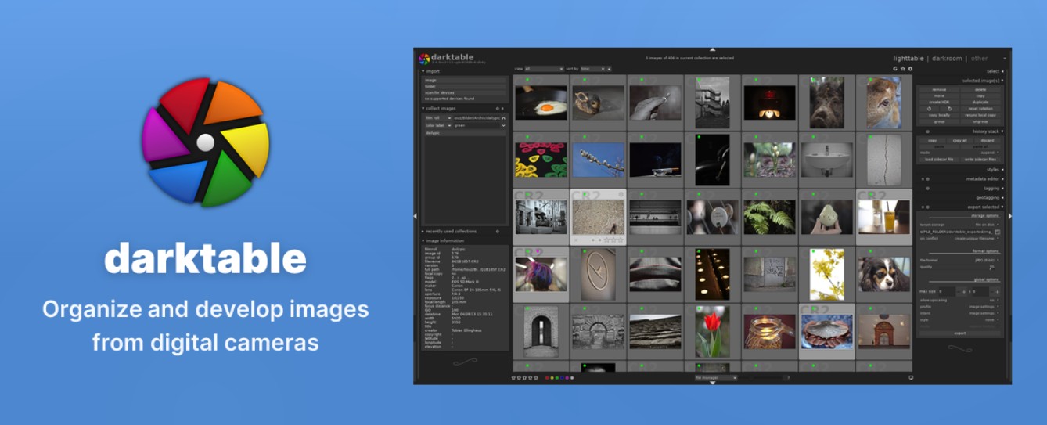Click the plus button next to max size height
Image resolution: width=1047 pixels, height=425 pixels.
pyautogui.click(x=997, y=292)
